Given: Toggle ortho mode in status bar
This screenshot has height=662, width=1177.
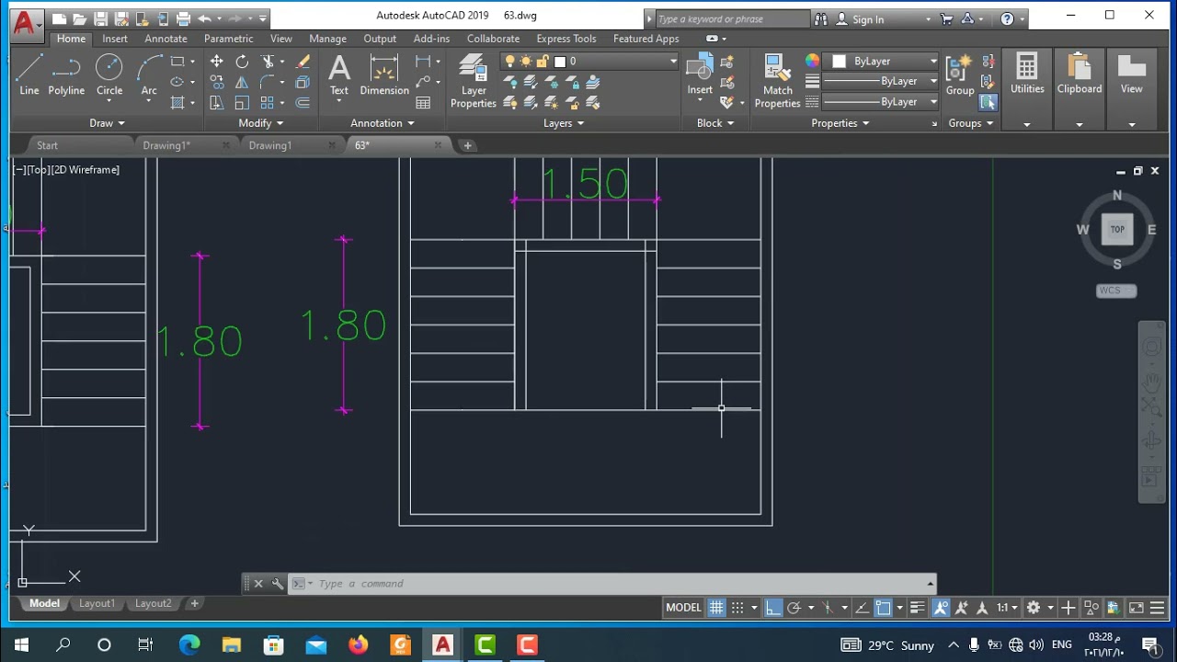Looking at the screenshot, I should pos(773,608).
